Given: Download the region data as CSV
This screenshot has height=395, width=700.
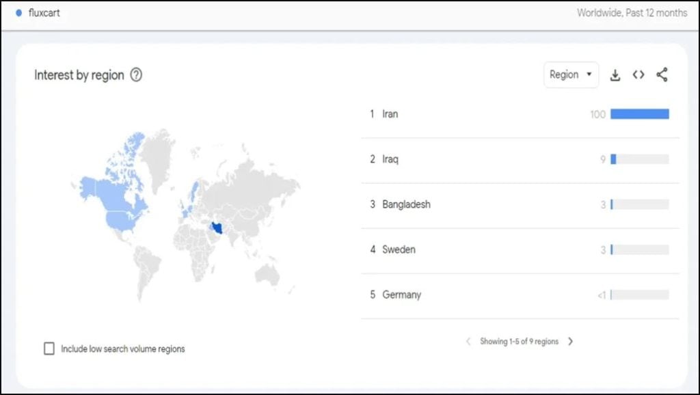Looking at the screenshot, I should [615, 75].
